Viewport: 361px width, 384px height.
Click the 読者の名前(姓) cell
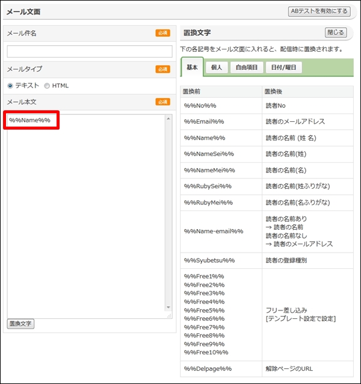[x=307, y=154]
